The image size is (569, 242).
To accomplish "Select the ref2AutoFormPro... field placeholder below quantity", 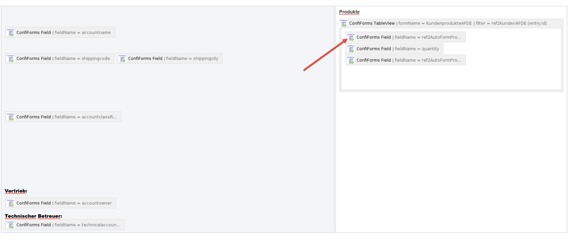I will click(x=405, y=60).
